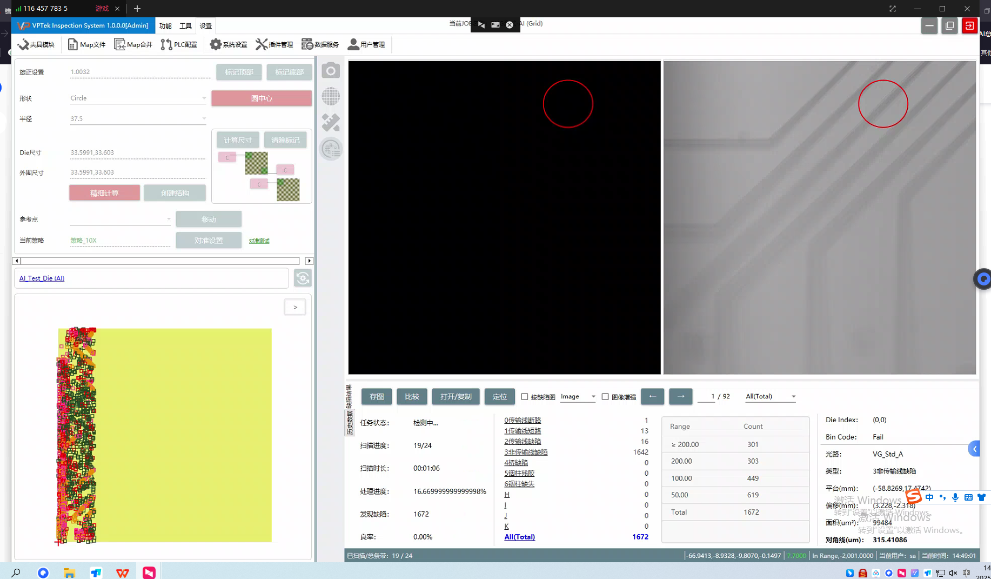Click the wafer defect map thumbnail

pyautogui.click(x=164, y=435)
